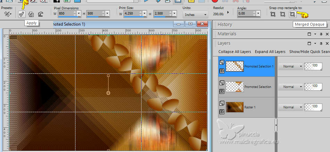Screen dimensions: 330x152
Task: Click link icon on Promoted Selection layer
Action: pyautogui.click(x=222, y=83)
